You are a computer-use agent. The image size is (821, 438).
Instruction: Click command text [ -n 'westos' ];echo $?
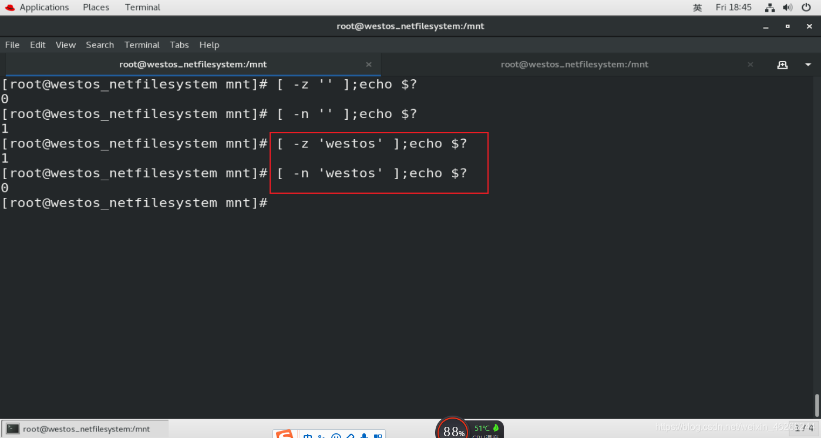pos(372,173)
